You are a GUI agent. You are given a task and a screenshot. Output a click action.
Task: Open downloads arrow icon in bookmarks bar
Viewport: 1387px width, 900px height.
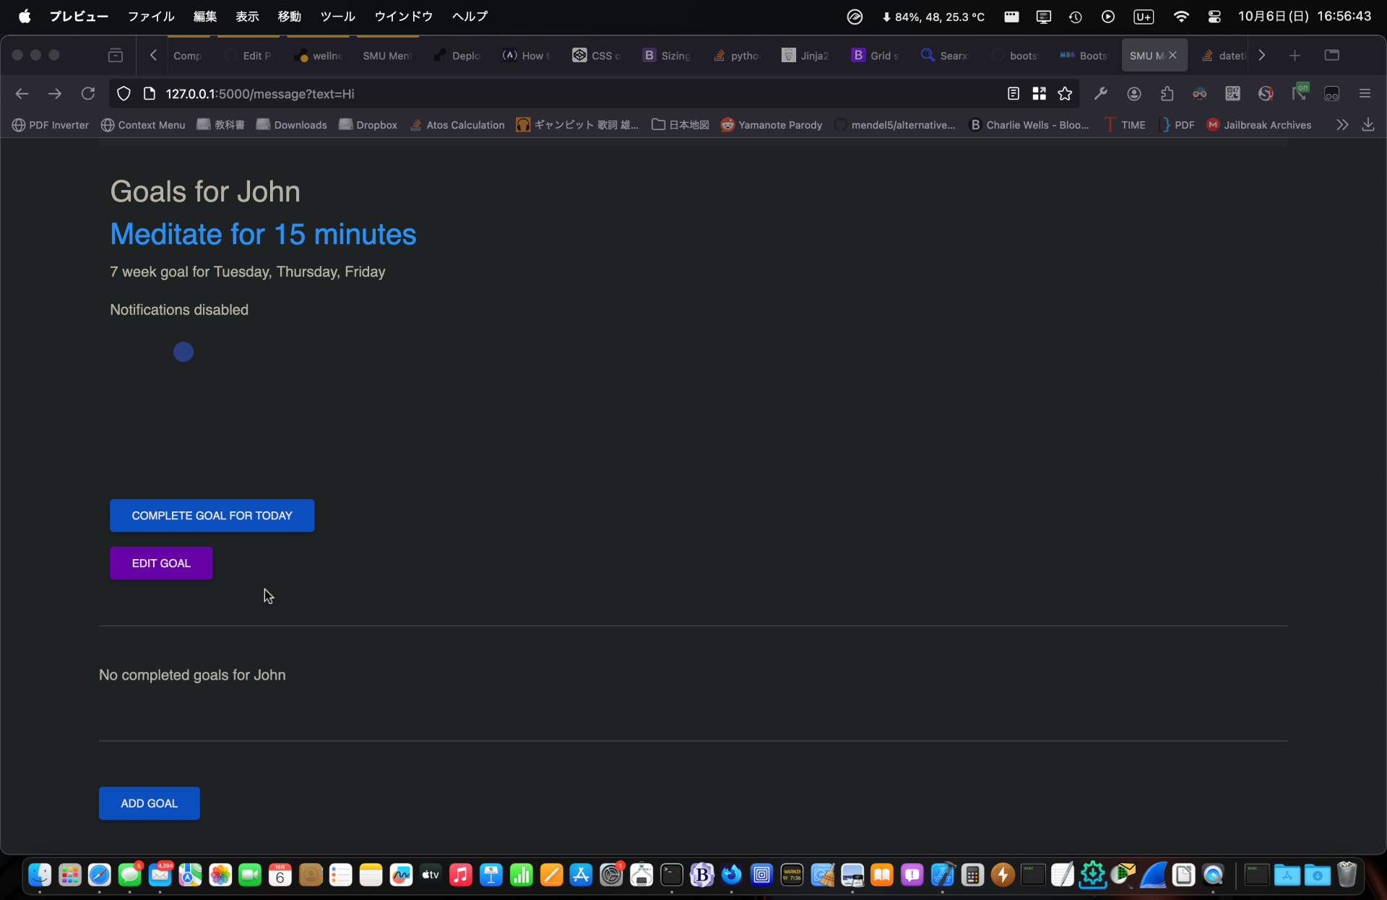[1368, 125]
